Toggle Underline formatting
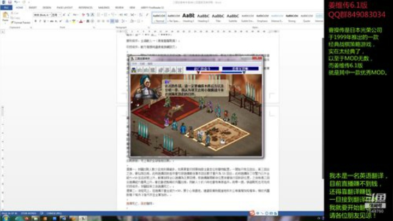Image resolution: width=393 pixels, height=221 pixels. click(45, 21)
